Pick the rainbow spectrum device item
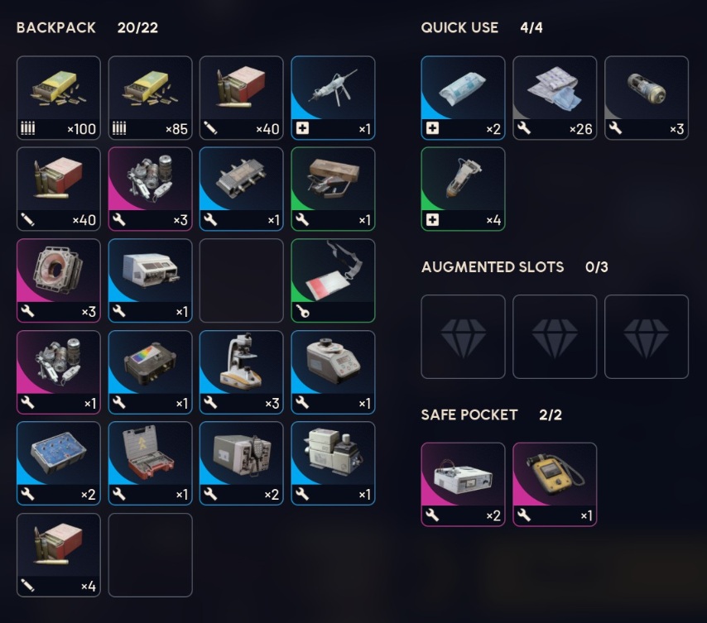Viewport: 707px width, 623px height. (x=150, y=372)
